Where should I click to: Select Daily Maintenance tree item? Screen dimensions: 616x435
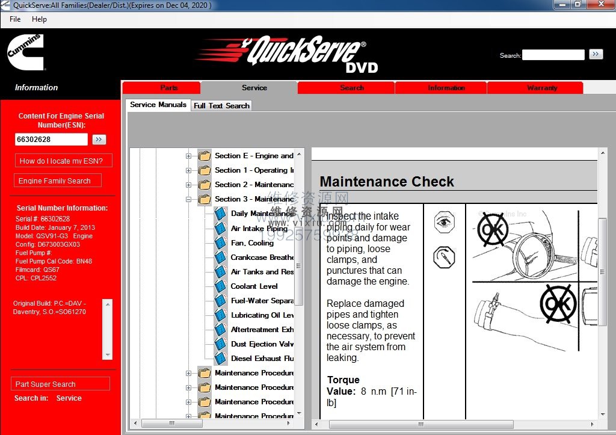coord(262,214)
